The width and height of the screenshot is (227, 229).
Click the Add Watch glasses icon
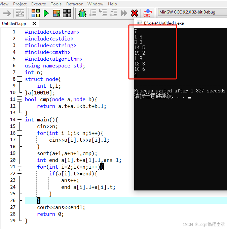pos(148,13)
